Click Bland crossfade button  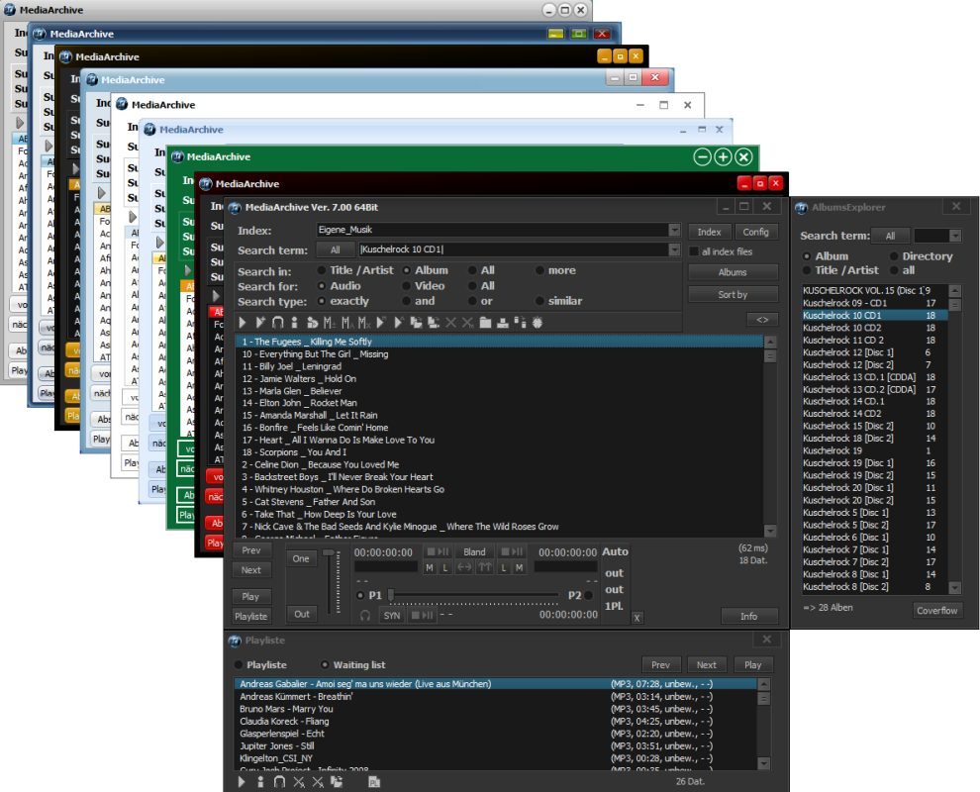click(474, 552)
